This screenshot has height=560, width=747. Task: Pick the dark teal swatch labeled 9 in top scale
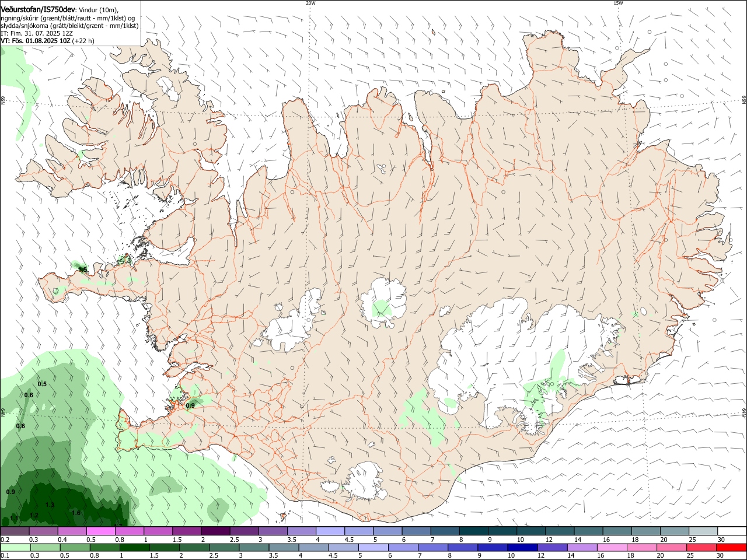[x=474, y=531]
